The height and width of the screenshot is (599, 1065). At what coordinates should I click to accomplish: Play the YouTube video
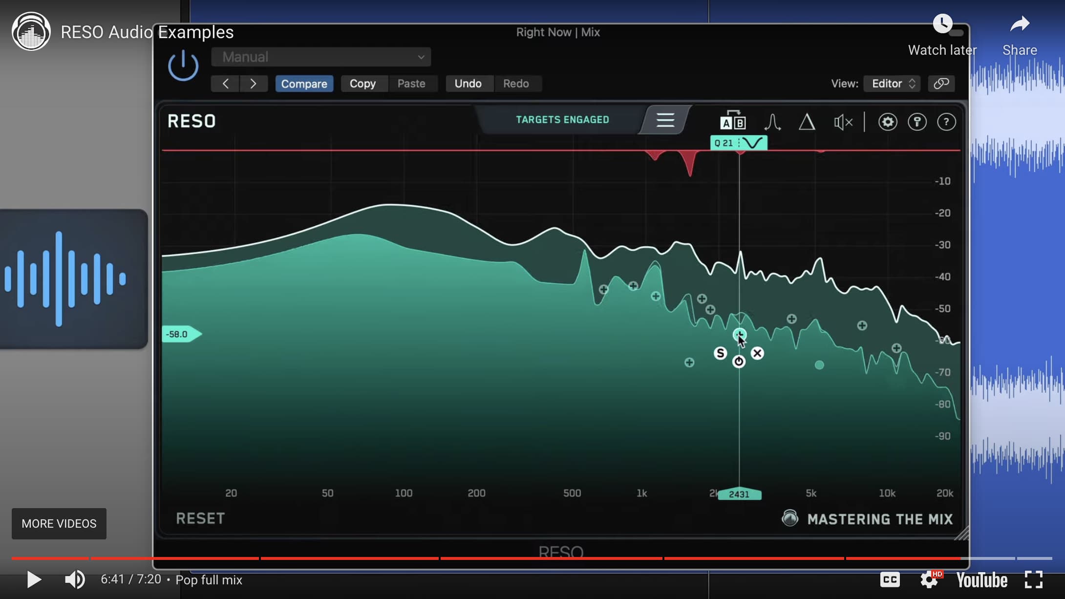34,580
